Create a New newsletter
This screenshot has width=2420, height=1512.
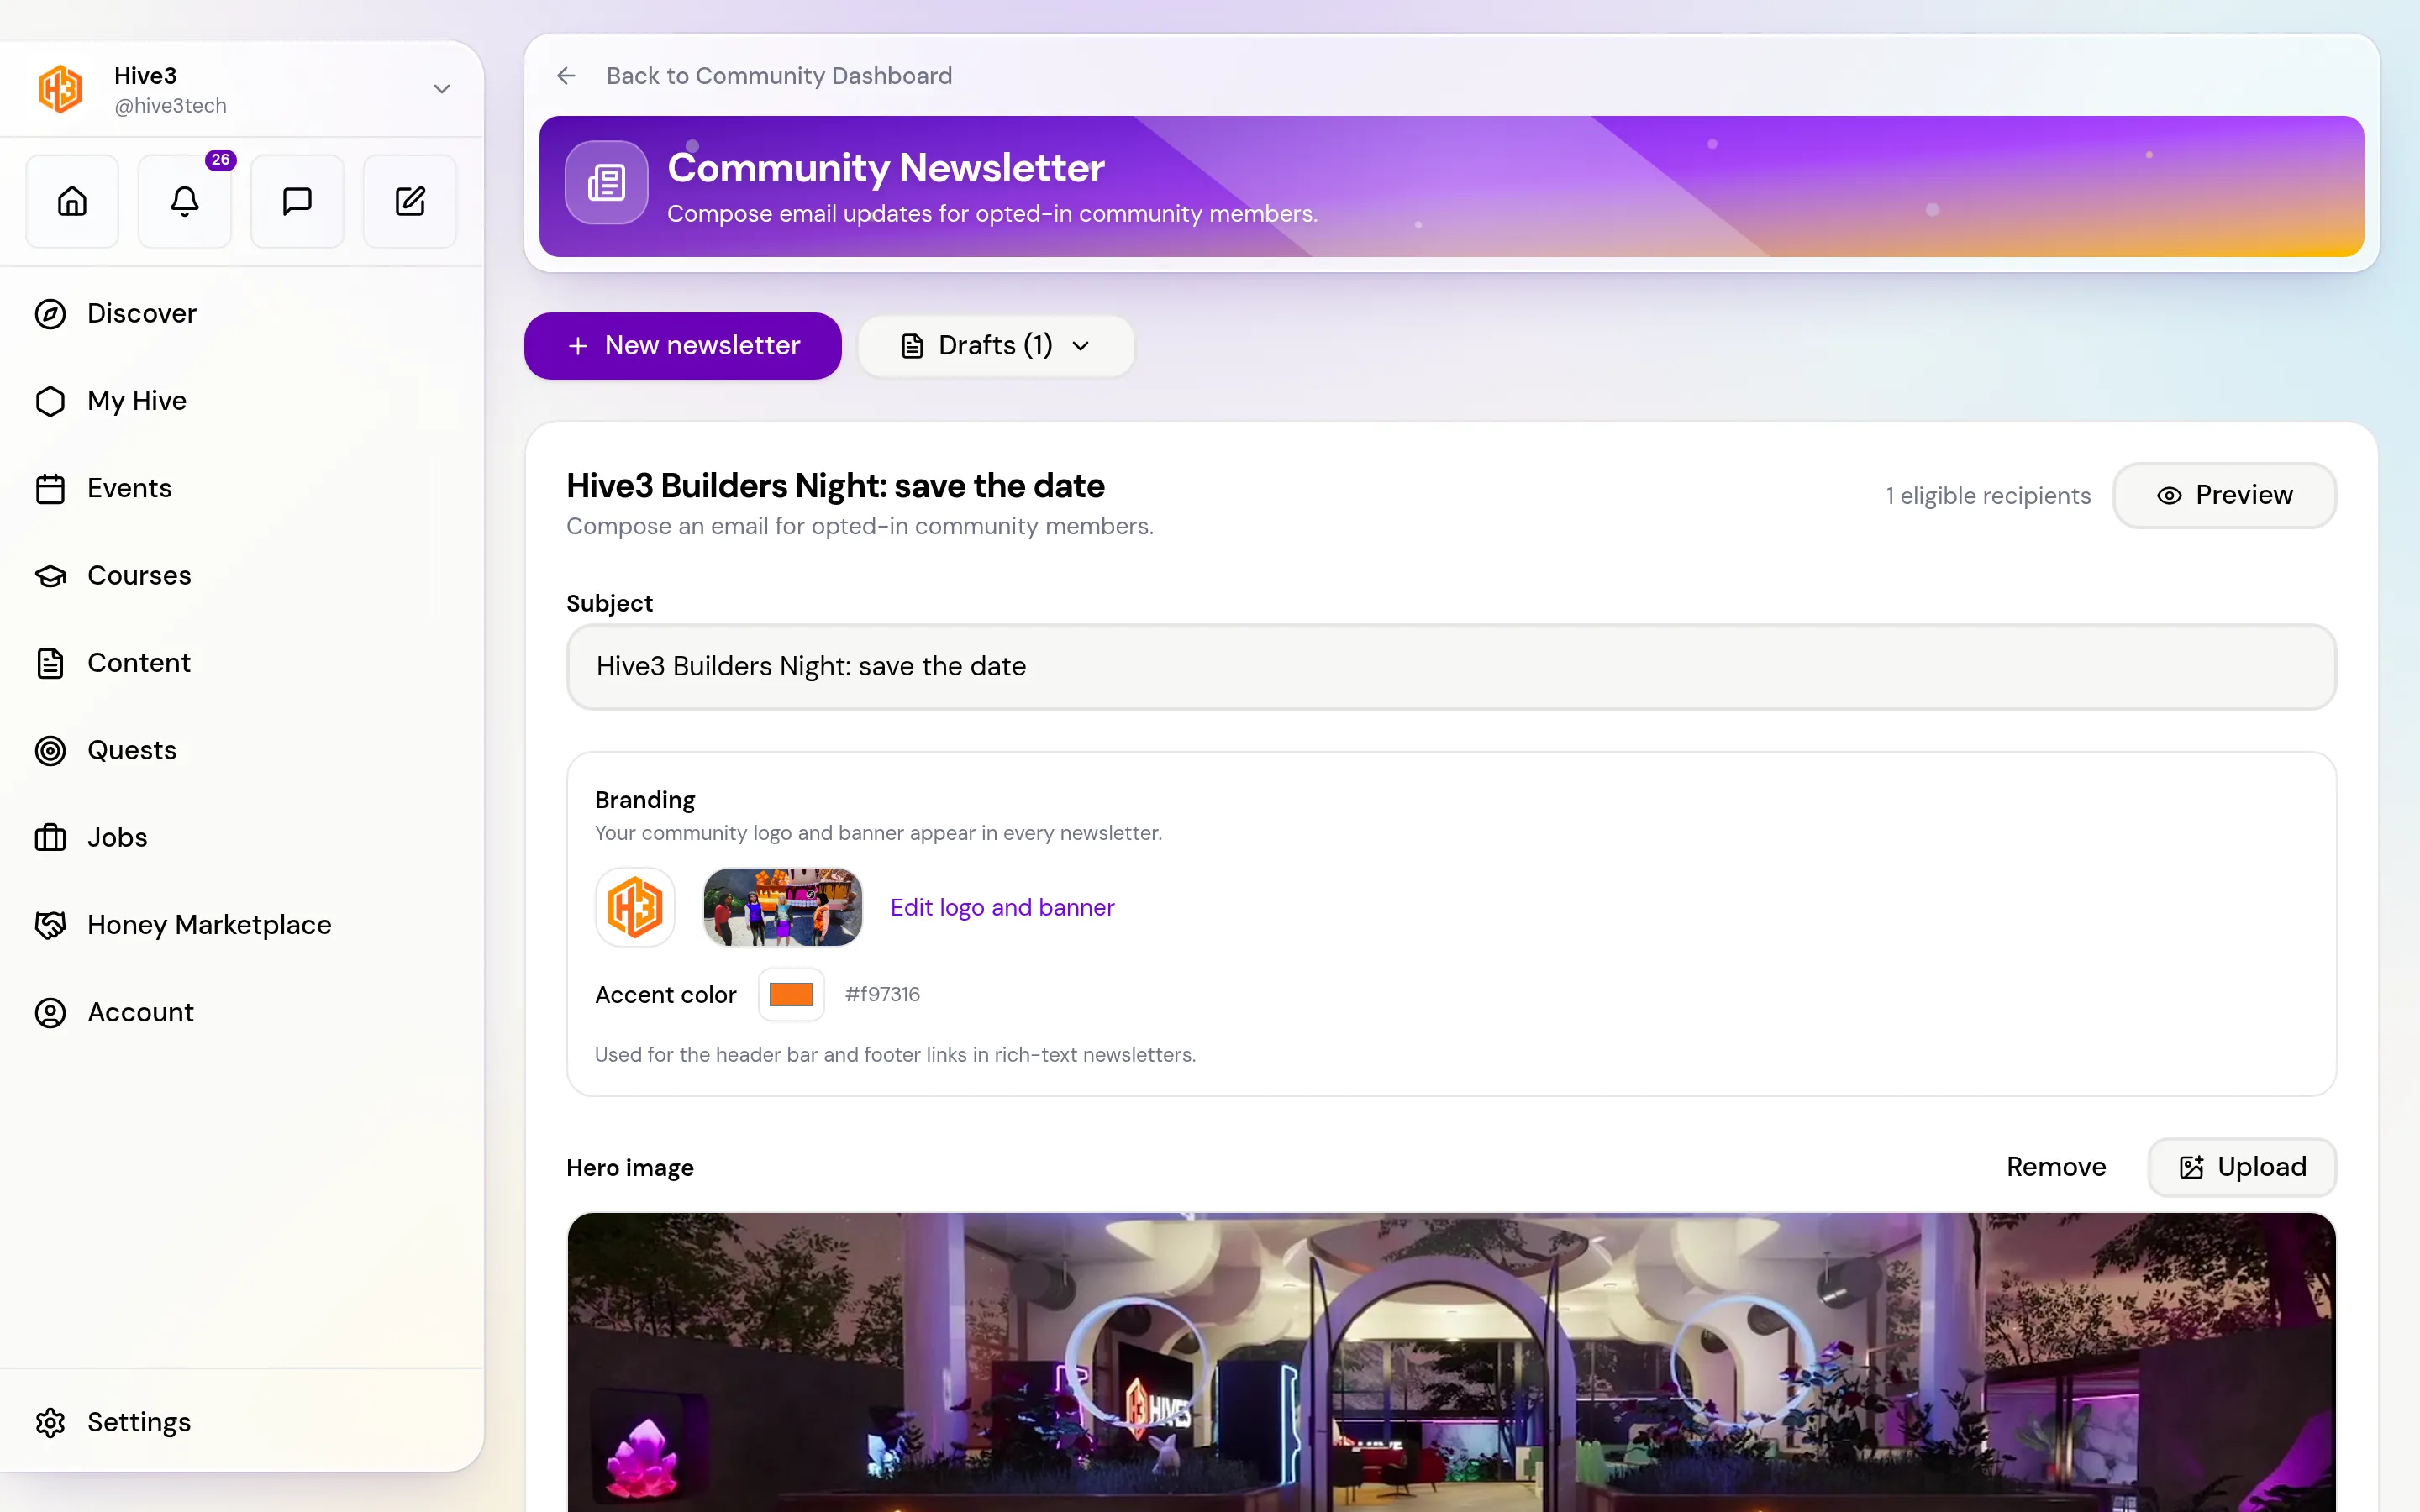coord(683,346)
